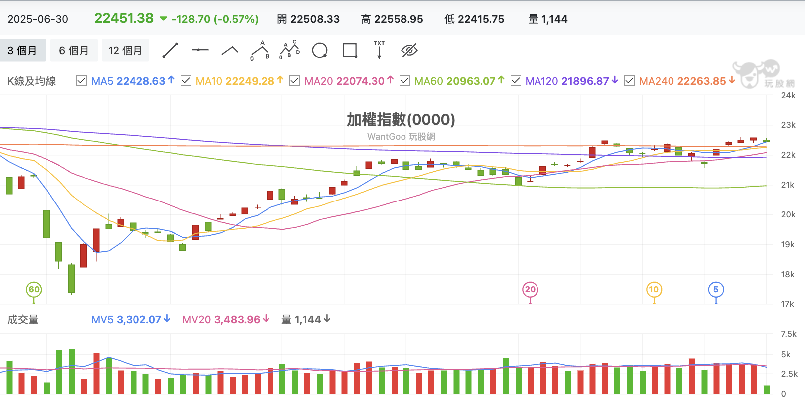
Task: Click the last green volume bar
Action: [x=767, y=390]
